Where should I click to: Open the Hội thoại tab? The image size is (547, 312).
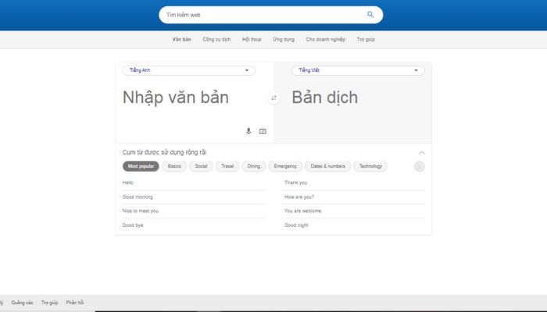coord(252,39)
